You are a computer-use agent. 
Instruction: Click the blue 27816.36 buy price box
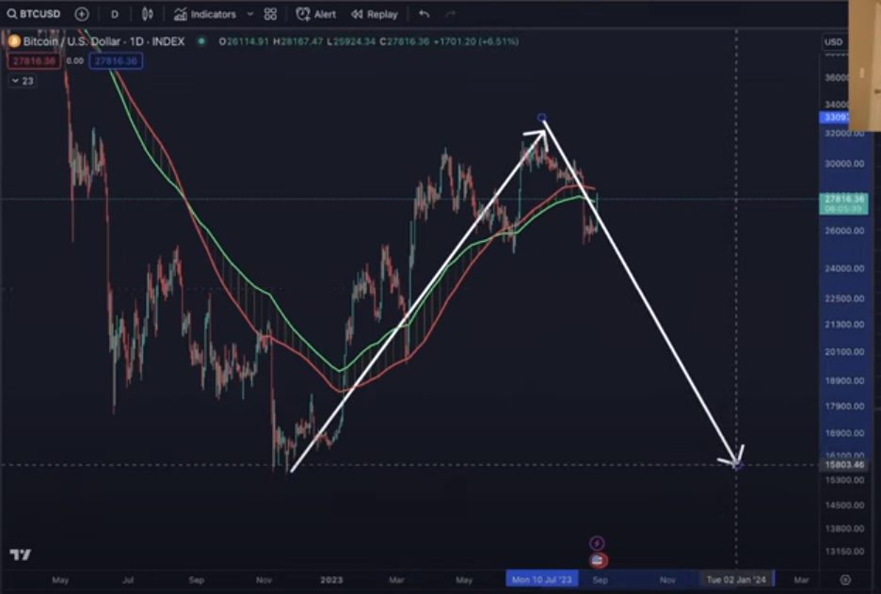pos(116,60)
